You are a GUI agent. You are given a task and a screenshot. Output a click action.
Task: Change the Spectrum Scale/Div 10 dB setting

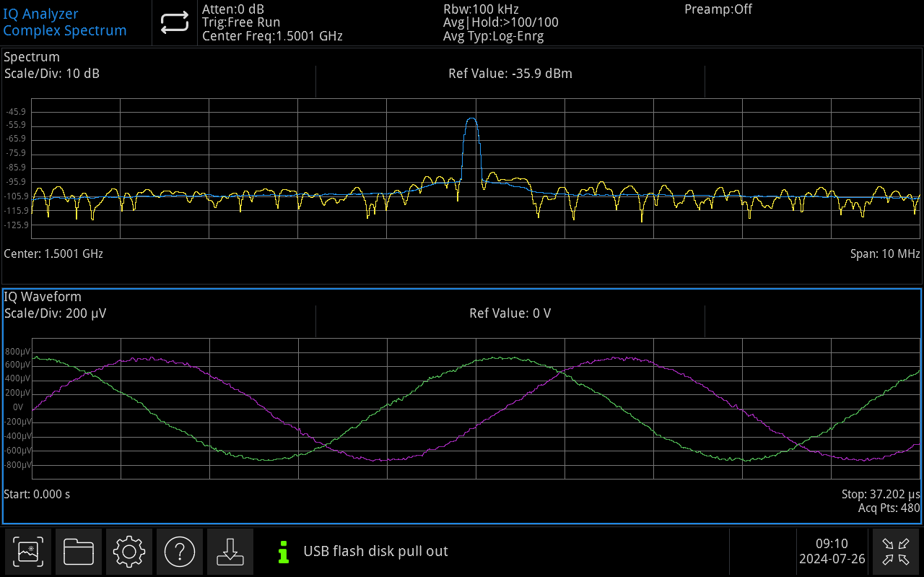click(52, 74)
